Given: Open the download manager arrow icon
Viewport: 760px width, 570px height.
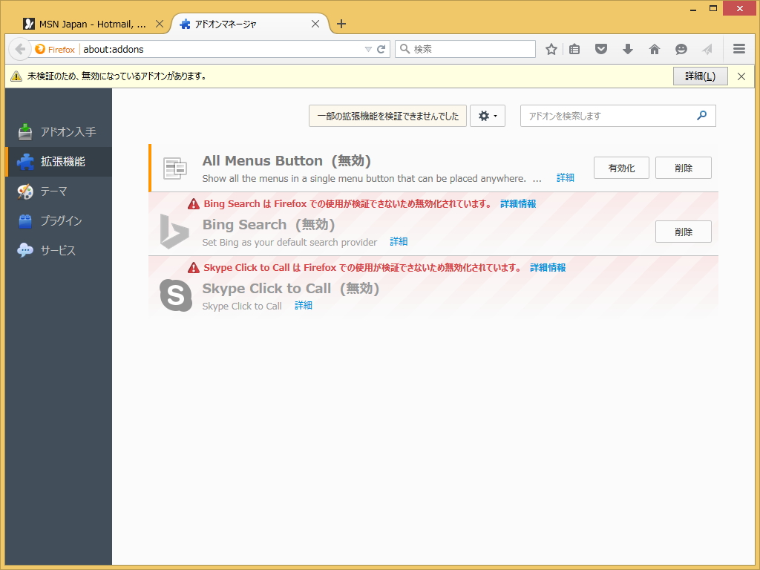Looking at the screenshot, I should tap(628, 49).
